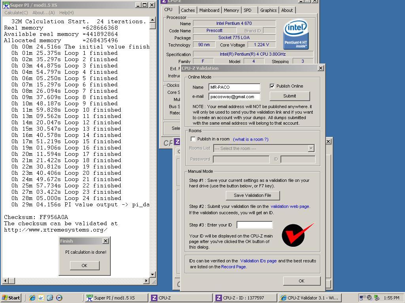The height and width of the screenshot is (303, 405).
Task: Switch to the Mainboard tab
Action: click(x=209, y=10)
